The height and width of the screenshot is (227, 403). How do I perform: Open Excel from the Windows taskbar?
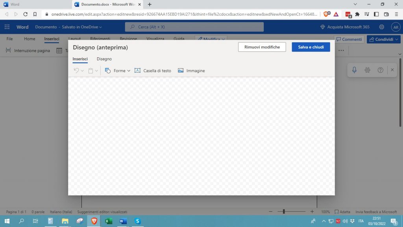(109, 221)
